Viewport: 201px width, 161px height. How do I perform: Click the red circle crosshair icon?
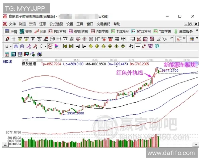[x=78, y=39]
